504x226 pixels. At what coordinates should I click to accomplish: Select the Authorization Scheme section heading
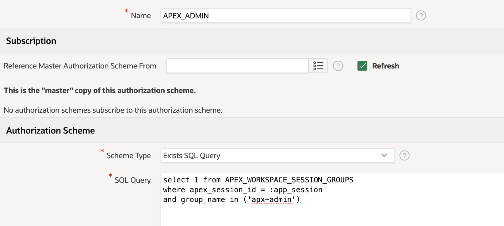[x=51, y=131]
